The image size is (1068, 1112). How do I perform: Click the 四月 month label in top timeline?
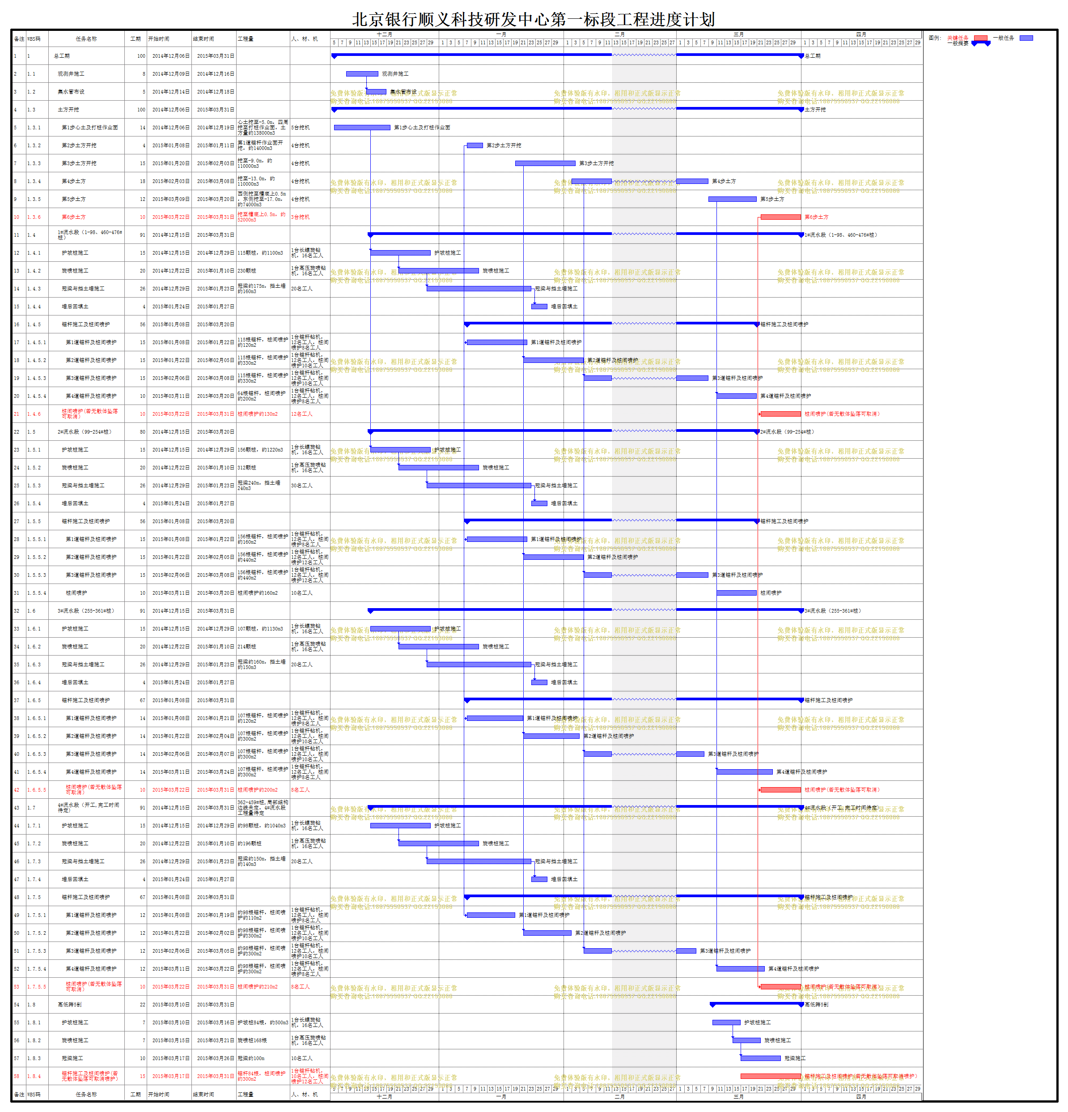pos(861,34)
